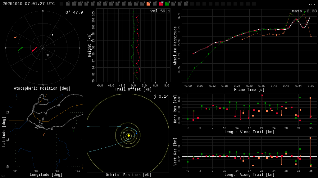Click the Q* 47.9 value label
Screen dimensions: 318x178
click(x=74, y=12)
